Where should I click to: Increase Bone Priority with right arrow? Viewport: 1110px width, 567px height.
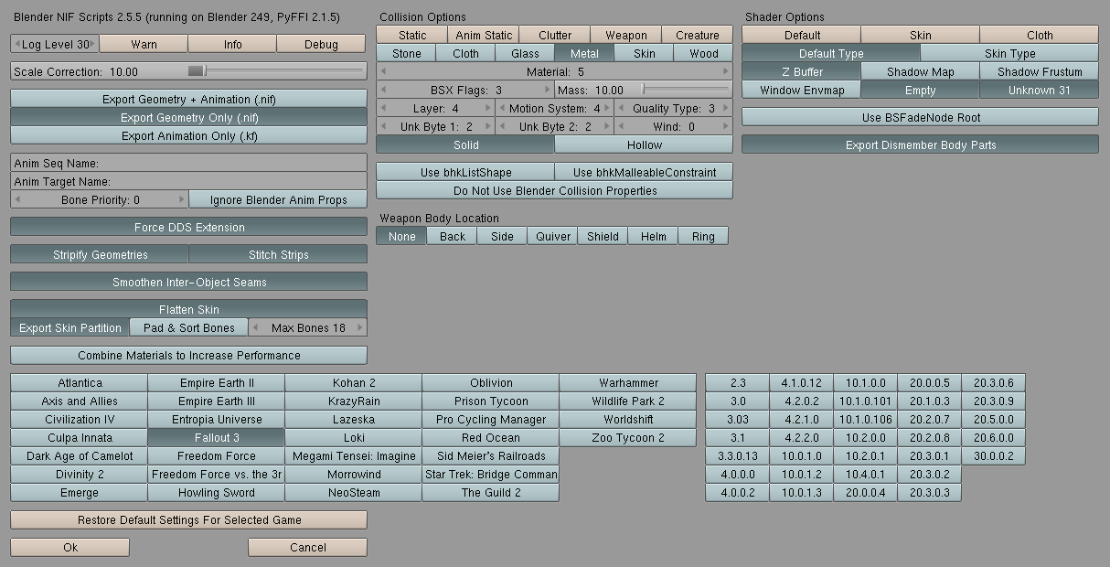click(x=181, y=199)
